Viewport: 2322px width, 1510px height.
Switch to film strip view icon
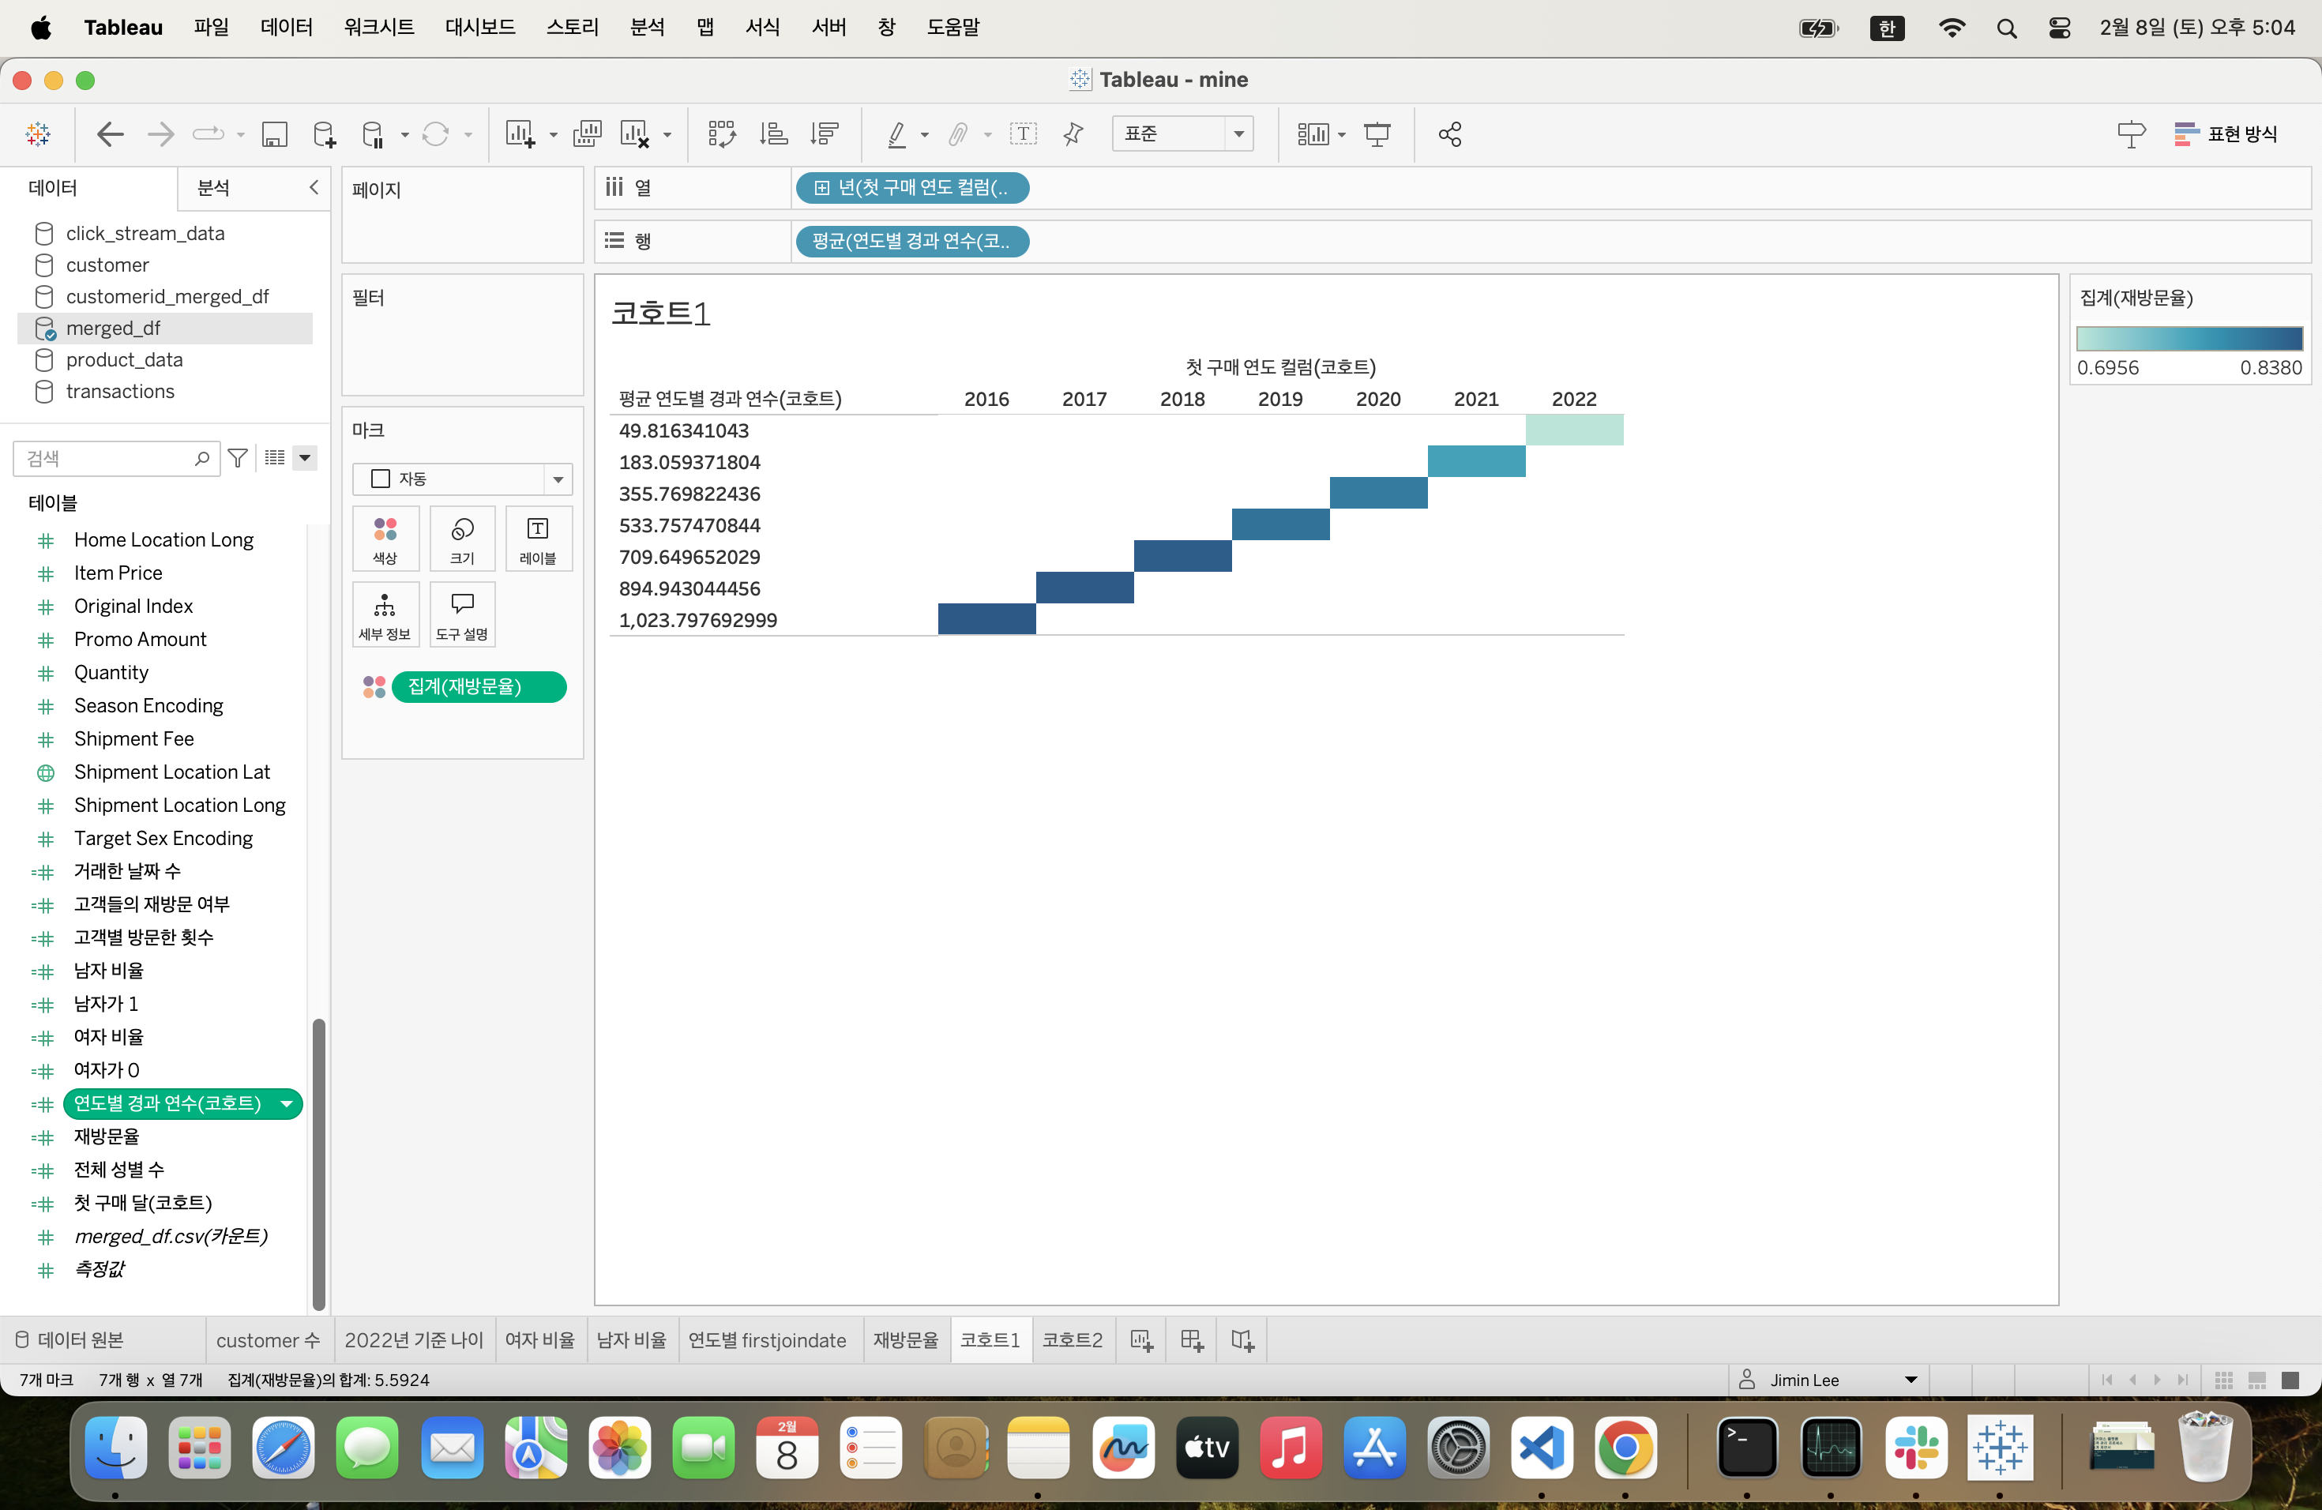(x=2256, y=1379)
